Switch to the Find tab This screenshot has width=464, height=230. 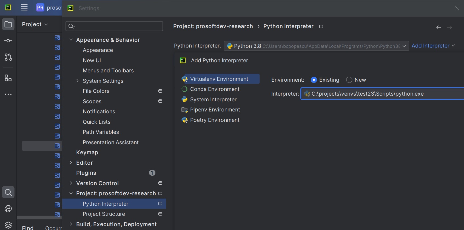28,228
